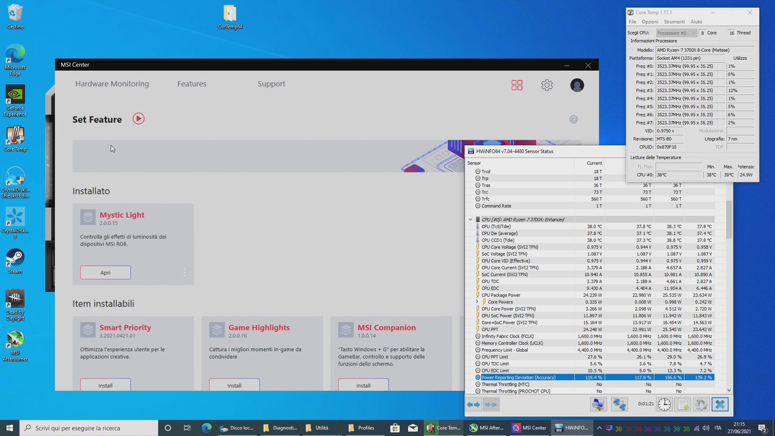Click the Apri button for Mystic Light
Screen dimensions: 775x436
coord(105,272)
